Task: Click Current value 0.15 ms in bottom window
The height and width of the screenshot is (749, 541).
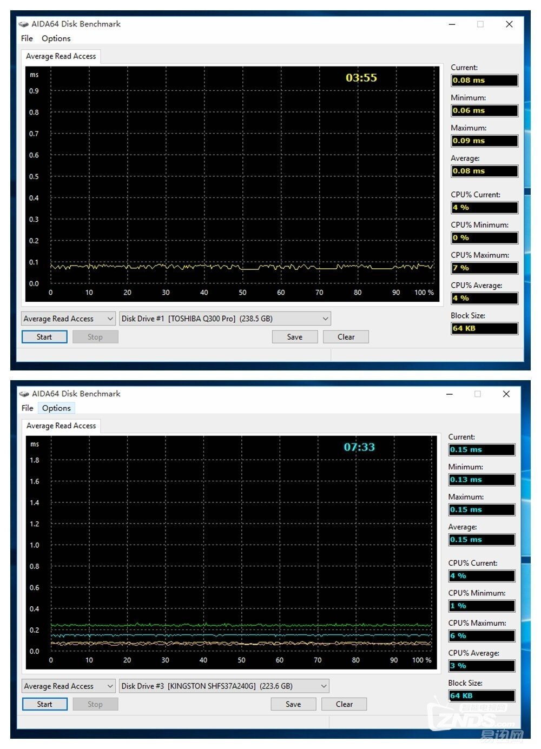Action: (482, 449)
